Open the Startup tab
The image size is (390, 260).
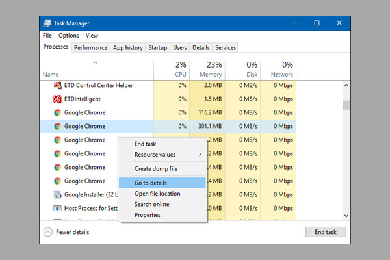pos(157,47)
